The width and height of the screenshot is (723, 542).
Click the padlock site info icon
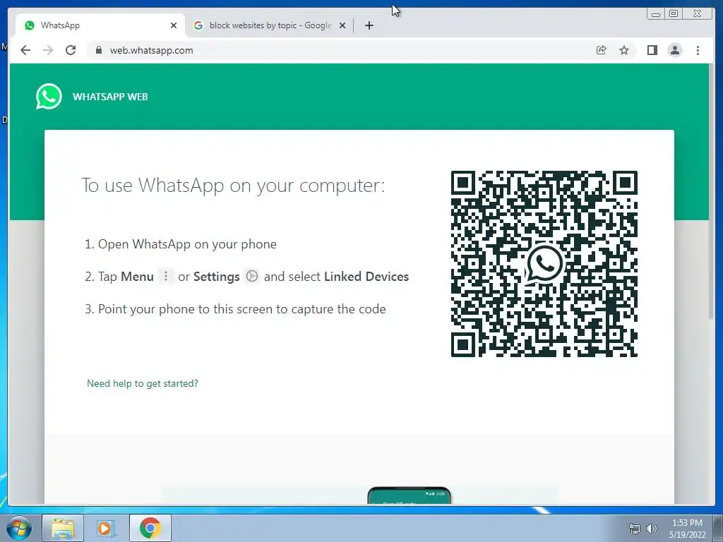[98, 50]
